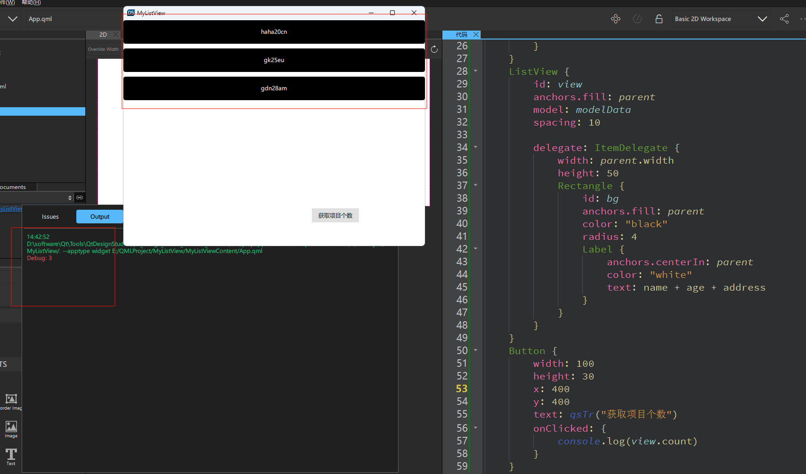Switch to the Output tab
Image resolution: width=806 pixels, height=474 pixels.
pyautogui.click(x=100, y=217)
